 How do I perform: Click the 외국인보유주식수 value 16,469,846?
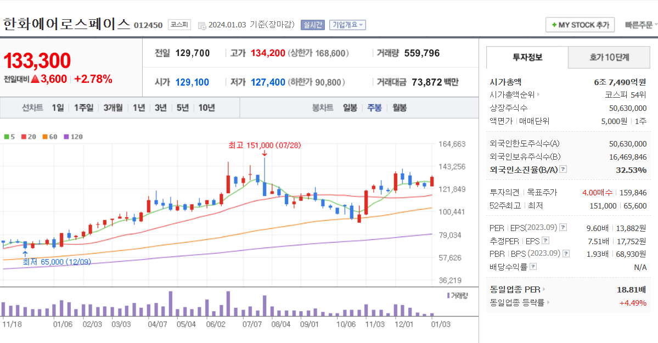coord(628,157)
